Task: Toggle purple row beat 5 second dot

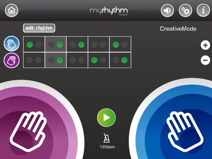Action: coord(124,60)
